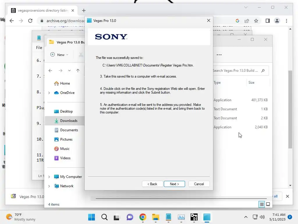Expand the Network tree node

[x=49, y=186]
